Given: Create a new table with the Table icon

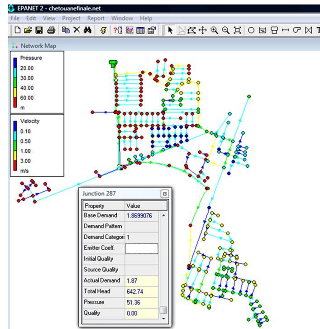Looking at the screenshot, I should click(x=140, y=30).
